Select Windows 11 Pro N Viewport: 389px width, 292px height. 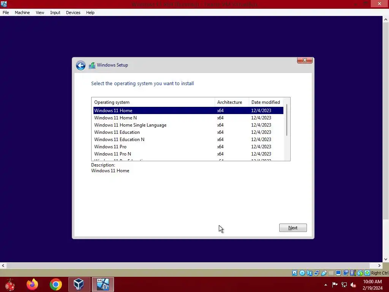coord(188,154)
